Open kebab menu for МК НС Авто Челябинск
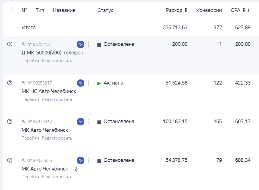Screen dimensions: 259x190 coord(89,83)
